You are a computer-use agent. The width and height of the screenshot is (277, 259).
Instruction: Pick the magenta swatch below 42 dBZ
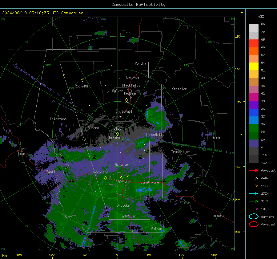(x=254, y=97)
